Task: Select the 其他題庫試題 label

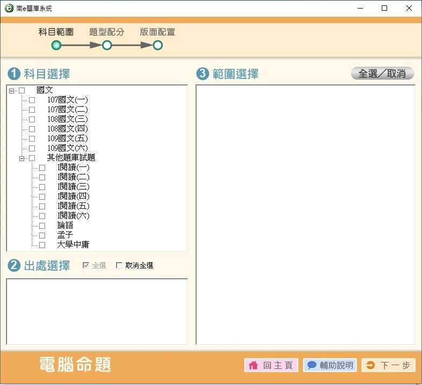Action: point(71,157)
